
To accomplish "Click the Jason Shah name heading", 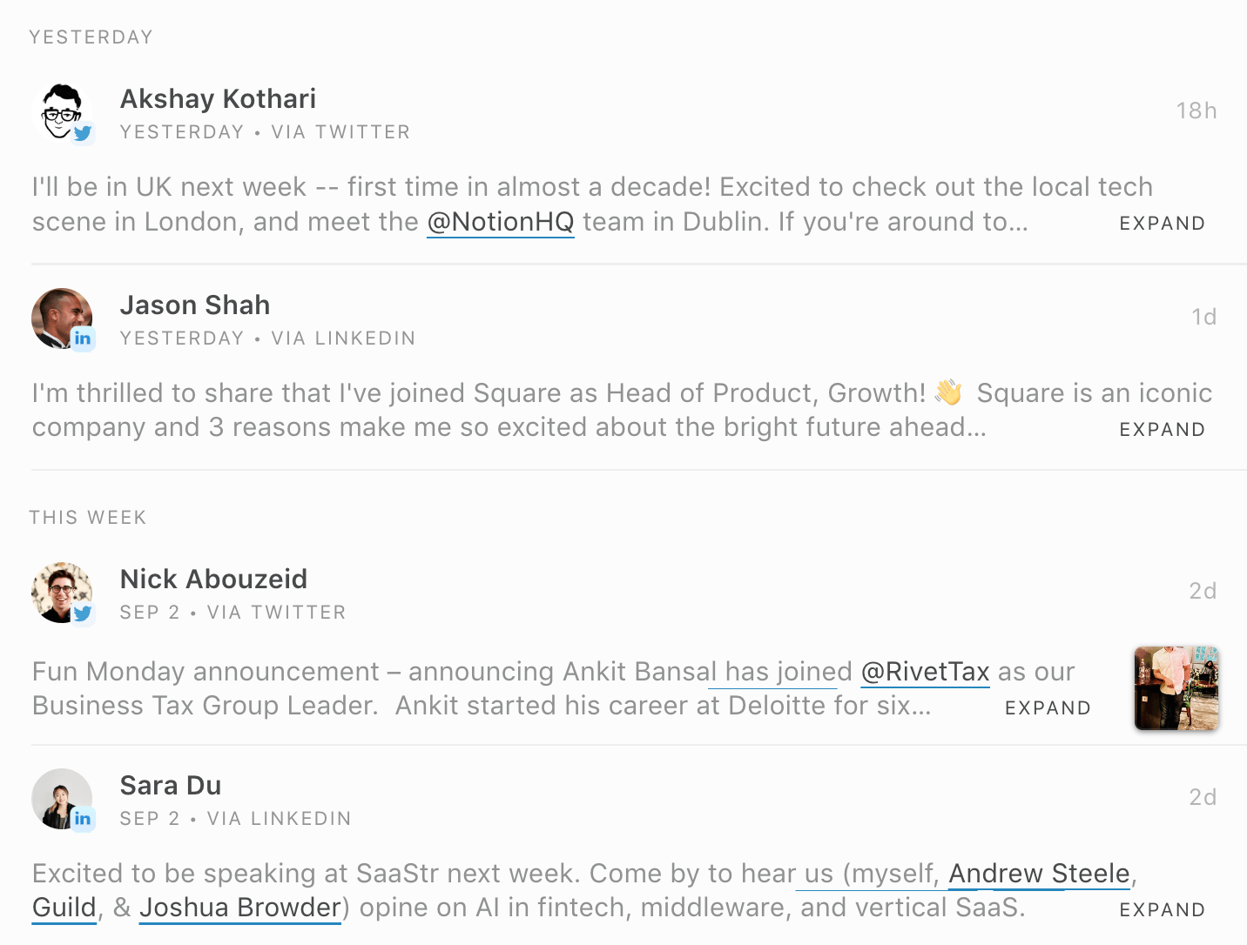I will coord(195,305).
